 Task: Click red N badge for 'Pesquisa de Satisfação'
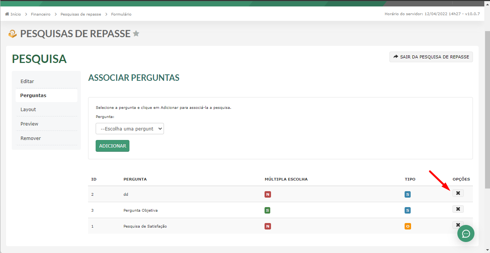coord(268,226)
